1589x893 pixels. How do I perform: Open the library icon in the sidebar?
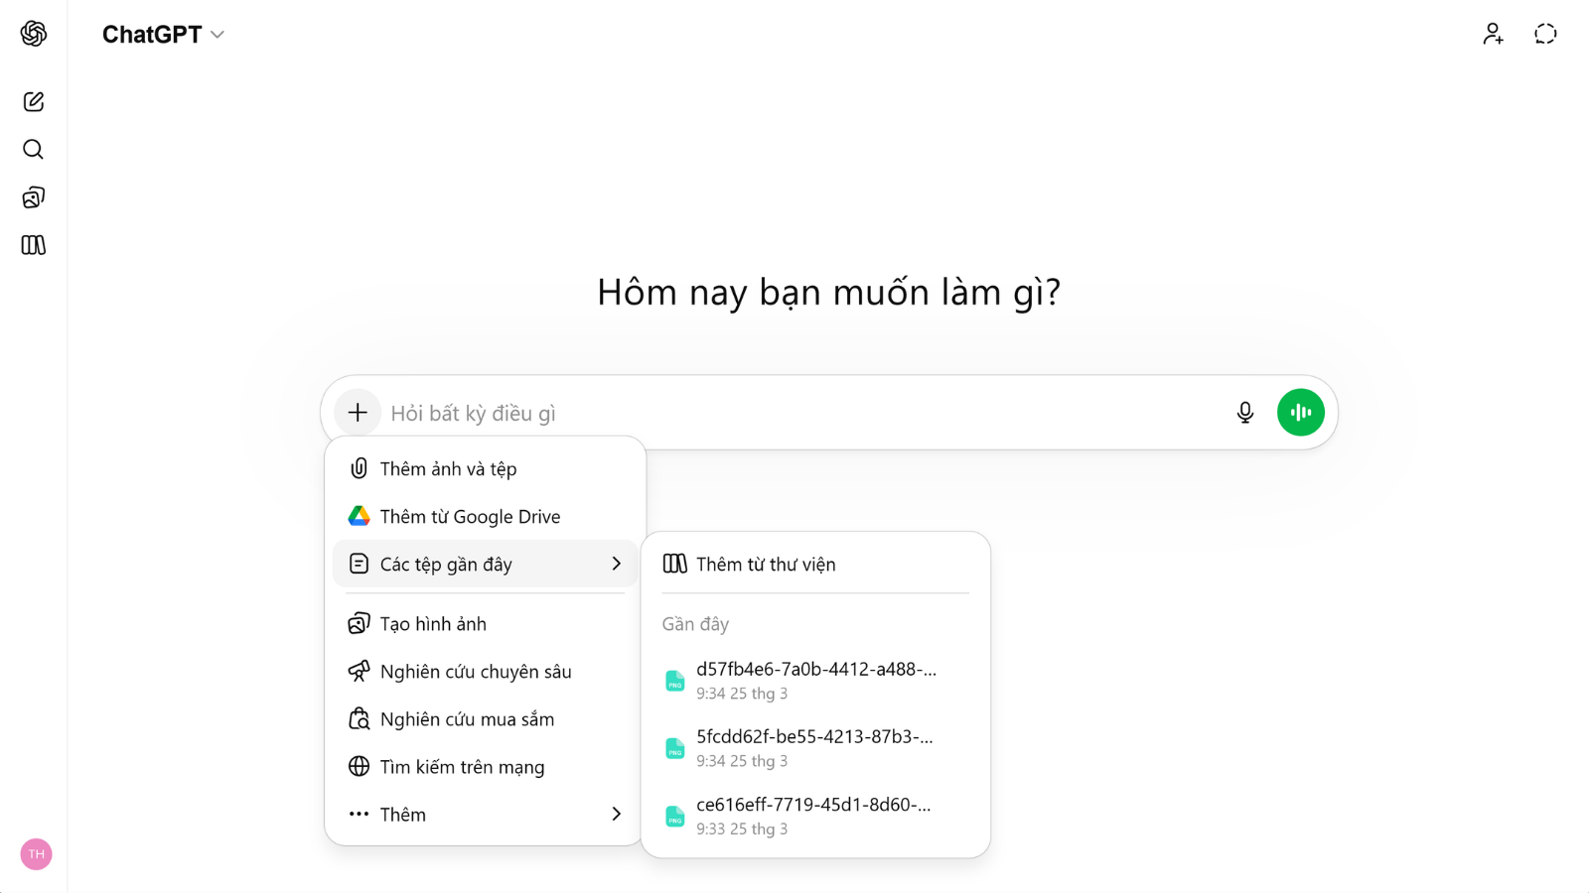(x=34, y=245)
